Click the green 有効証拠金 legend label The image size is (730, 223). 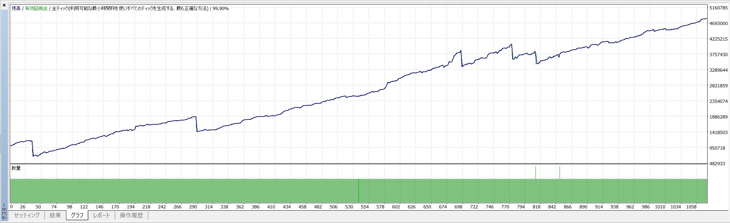coord(36,8)
